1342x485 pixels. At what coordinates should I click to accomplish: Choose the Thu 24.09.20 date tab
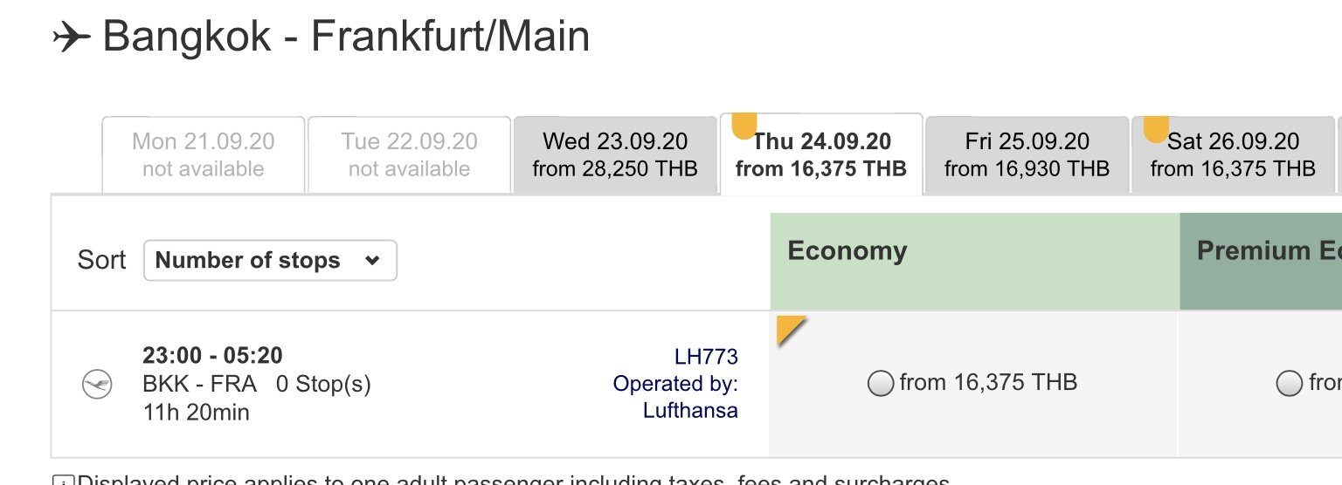(821, 154)
